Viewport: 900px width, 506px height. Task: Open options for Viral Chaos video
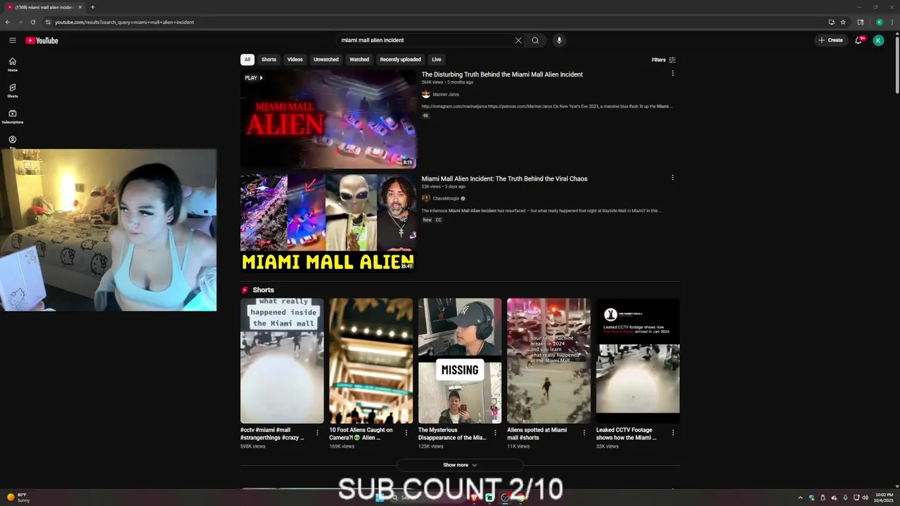tap(673, 178)
